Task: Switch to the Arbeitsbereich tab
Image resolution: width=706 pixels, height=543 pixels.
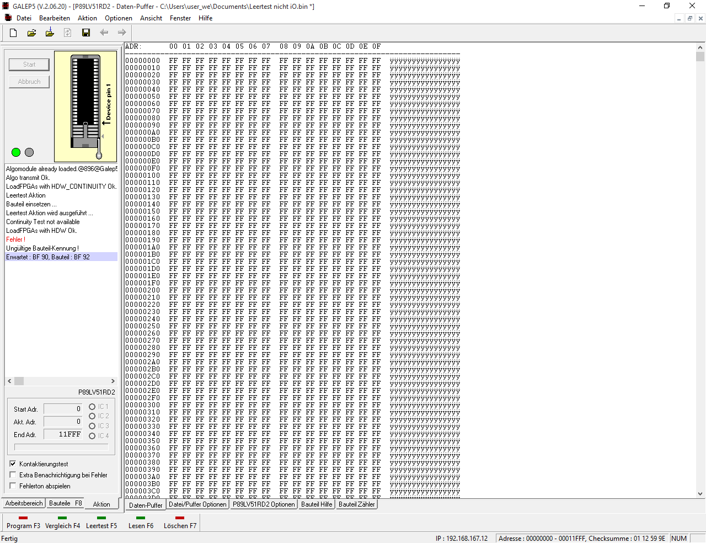Action: pos(24,503)
